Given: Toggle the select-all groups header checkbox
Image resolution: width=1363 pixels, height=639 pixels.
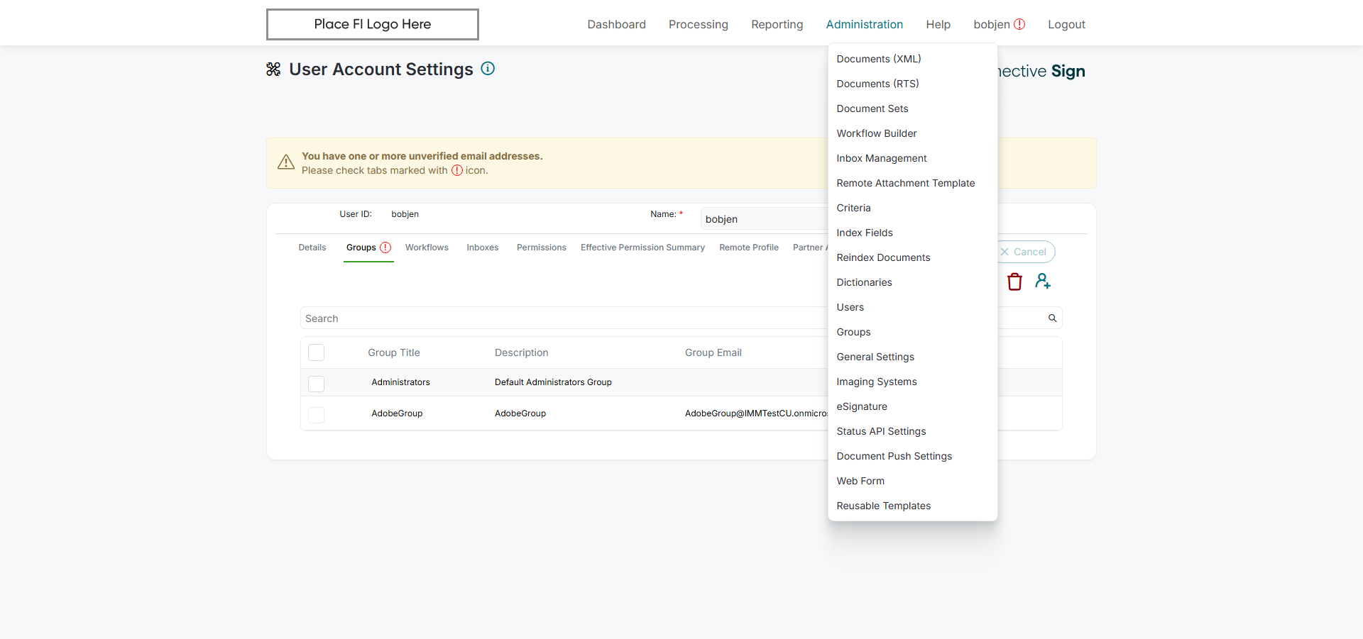Looking at the screenshot, I should [x=317, y=352].
